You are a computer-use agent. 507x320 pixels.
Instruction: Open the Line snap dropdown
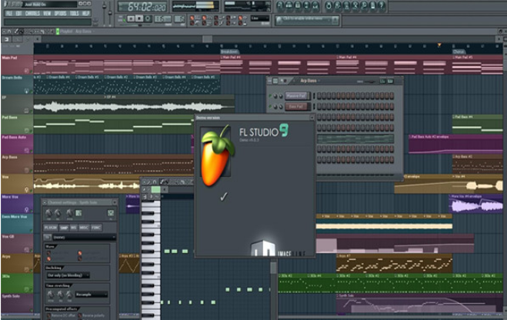pos(260,18)
